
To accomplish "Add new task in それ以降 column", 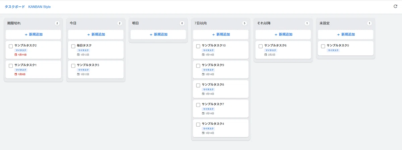I will [x=283, y=34].
